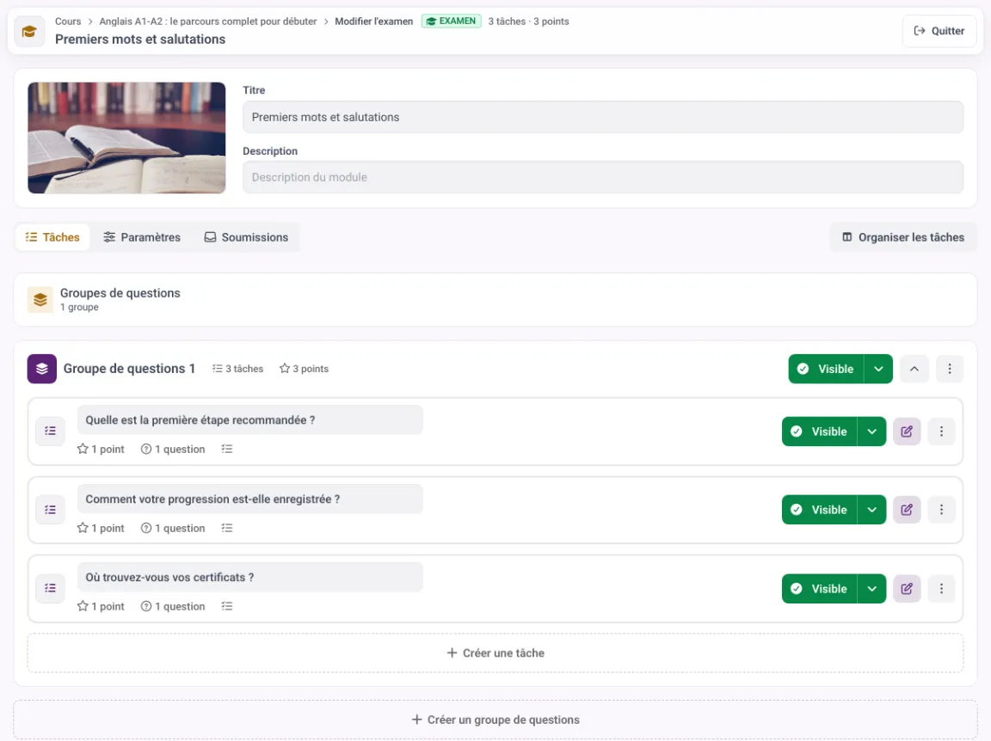This screenshot has height=741, width=991.
Task: Click the list icon next to '3 tâches' in group header
Action: click(218, 368)
